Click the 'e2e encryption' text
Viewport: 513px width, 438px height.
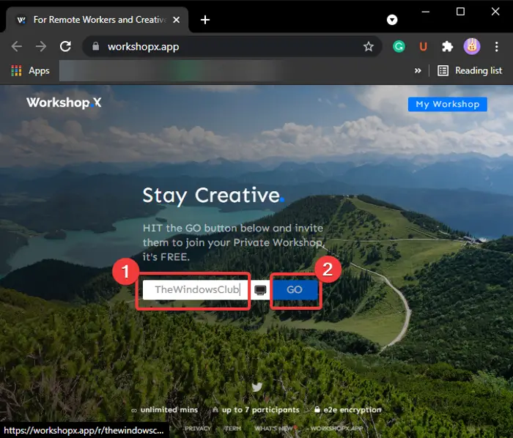(x=353, y=410)
